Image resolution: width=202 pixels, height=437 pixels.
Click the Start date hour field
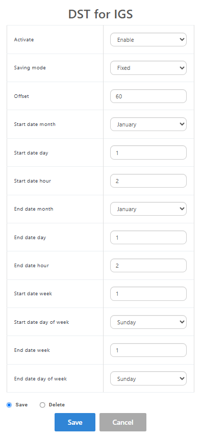pyautogui.click(x=148, y=181)
